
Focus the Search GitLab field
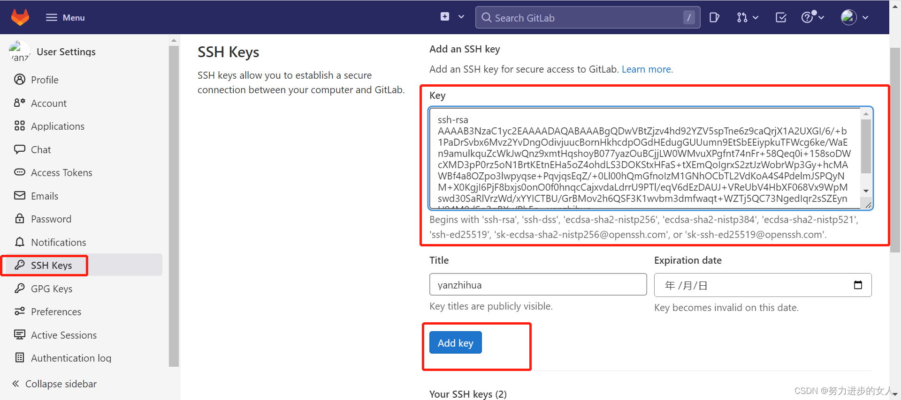(588, 17)
